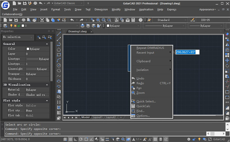Image resolution: width=230 pixels, height=142 pixels.
Task: Choose Options... from context menu
Action: point(152,116)
